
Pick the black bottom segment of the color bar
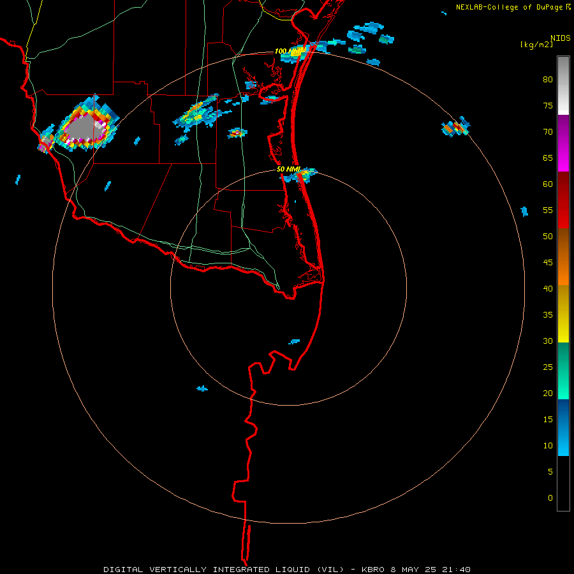563,483
